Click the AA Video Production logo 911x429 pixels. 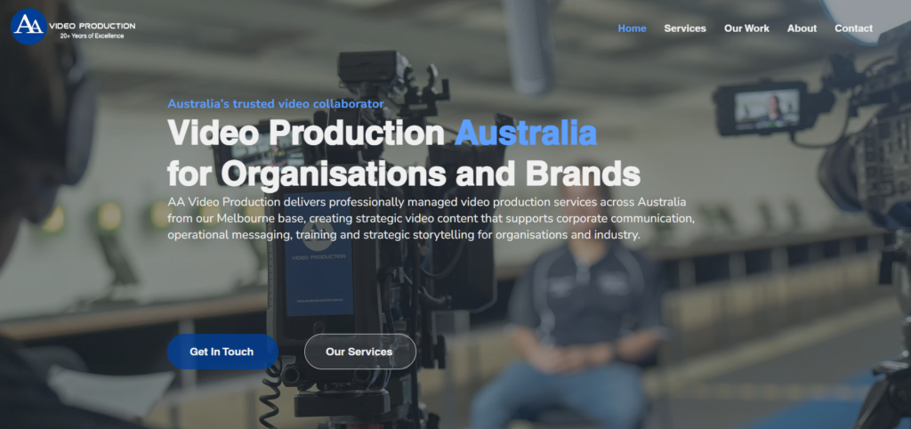tap(73, 26)
